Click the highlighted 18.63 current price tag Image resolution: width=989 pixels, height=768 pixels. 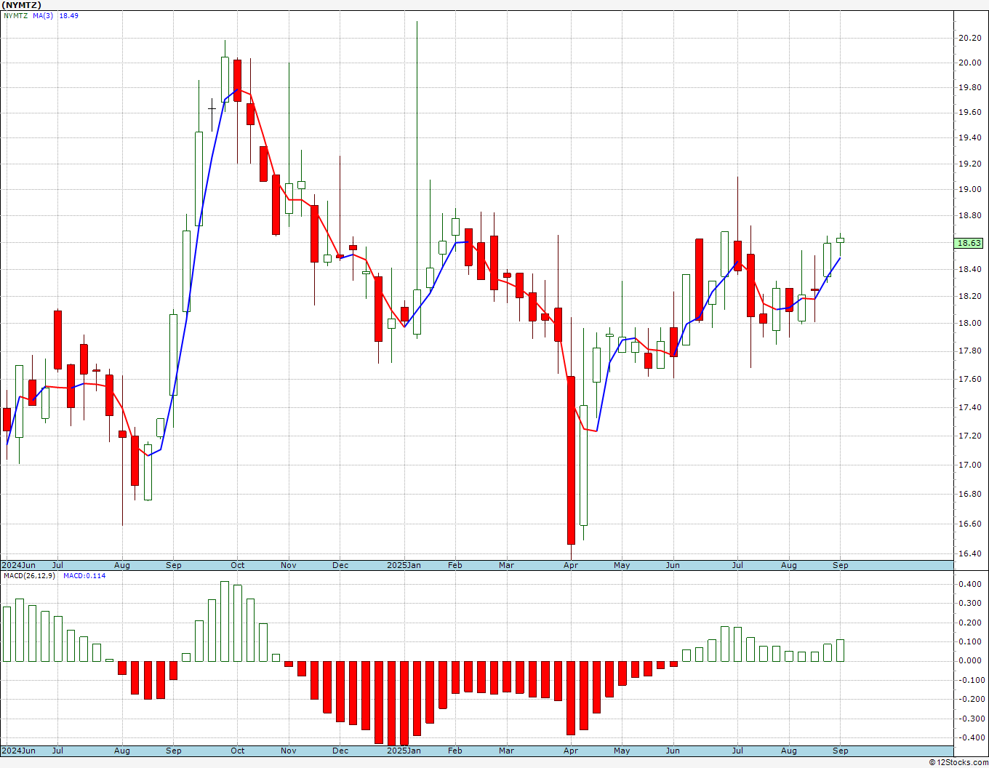tap(970, 243)
